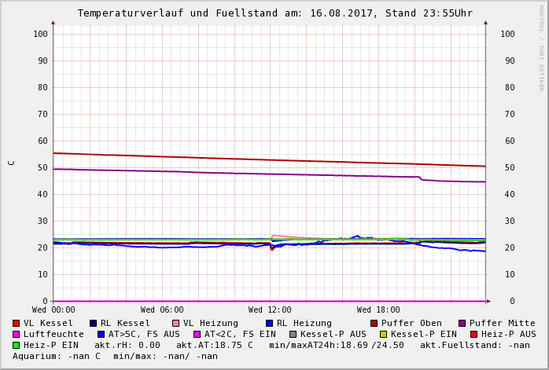Click the Wed 12:00 time axis label

[270, 310]
